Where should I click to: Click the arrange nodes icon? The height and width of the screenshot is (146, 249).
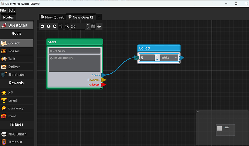pyautogui.click(x=99, y=26)
